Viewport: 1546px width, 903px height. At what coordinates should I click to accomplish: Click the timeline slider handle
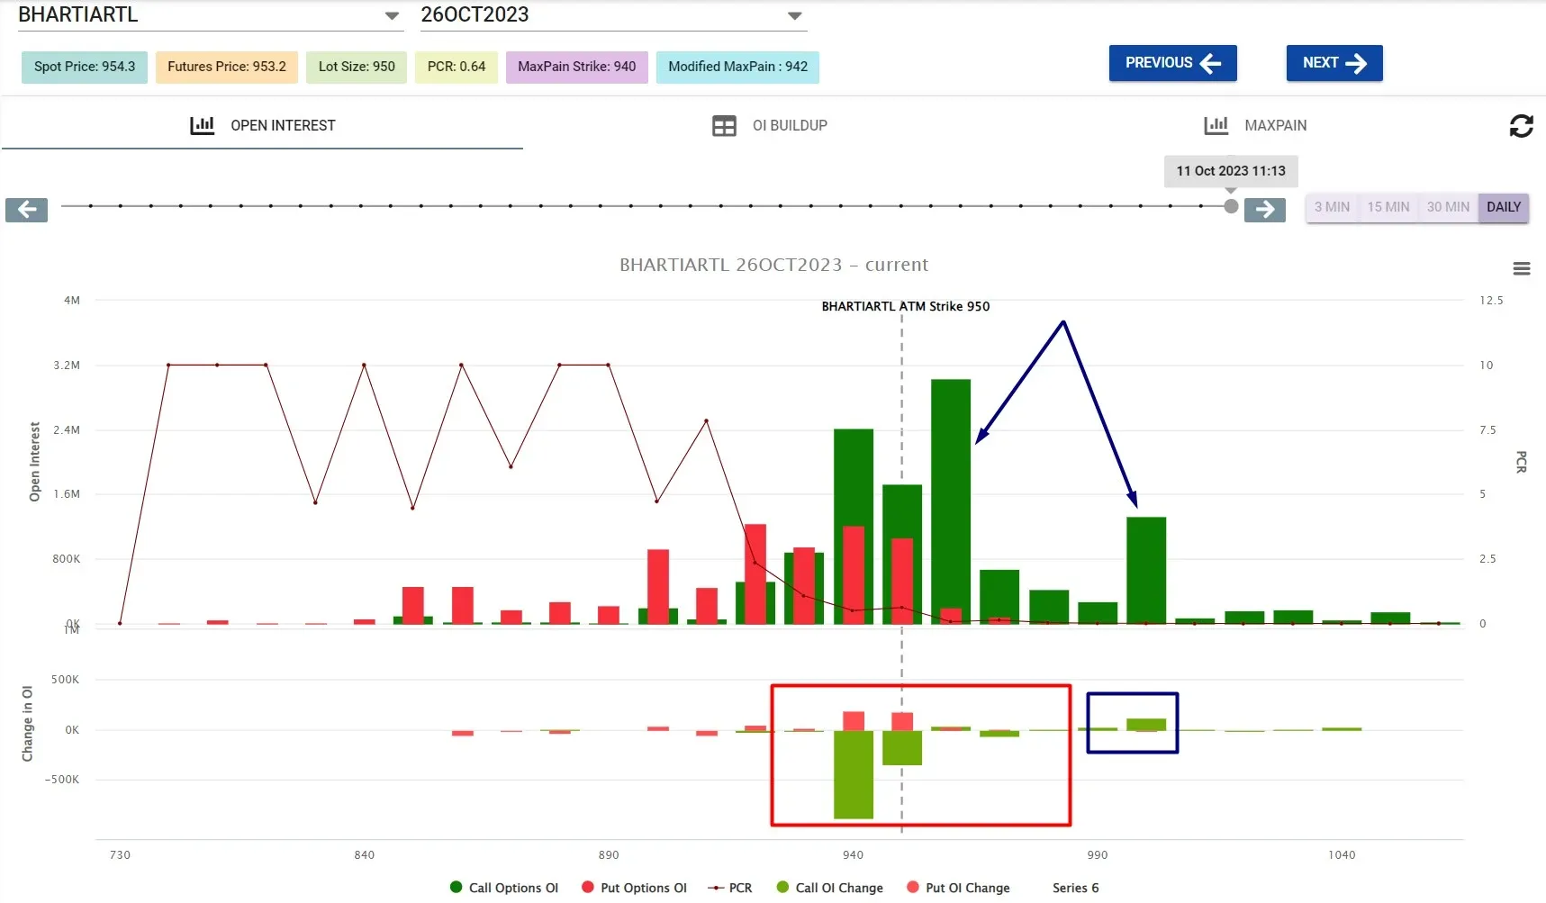point(1231,206)
